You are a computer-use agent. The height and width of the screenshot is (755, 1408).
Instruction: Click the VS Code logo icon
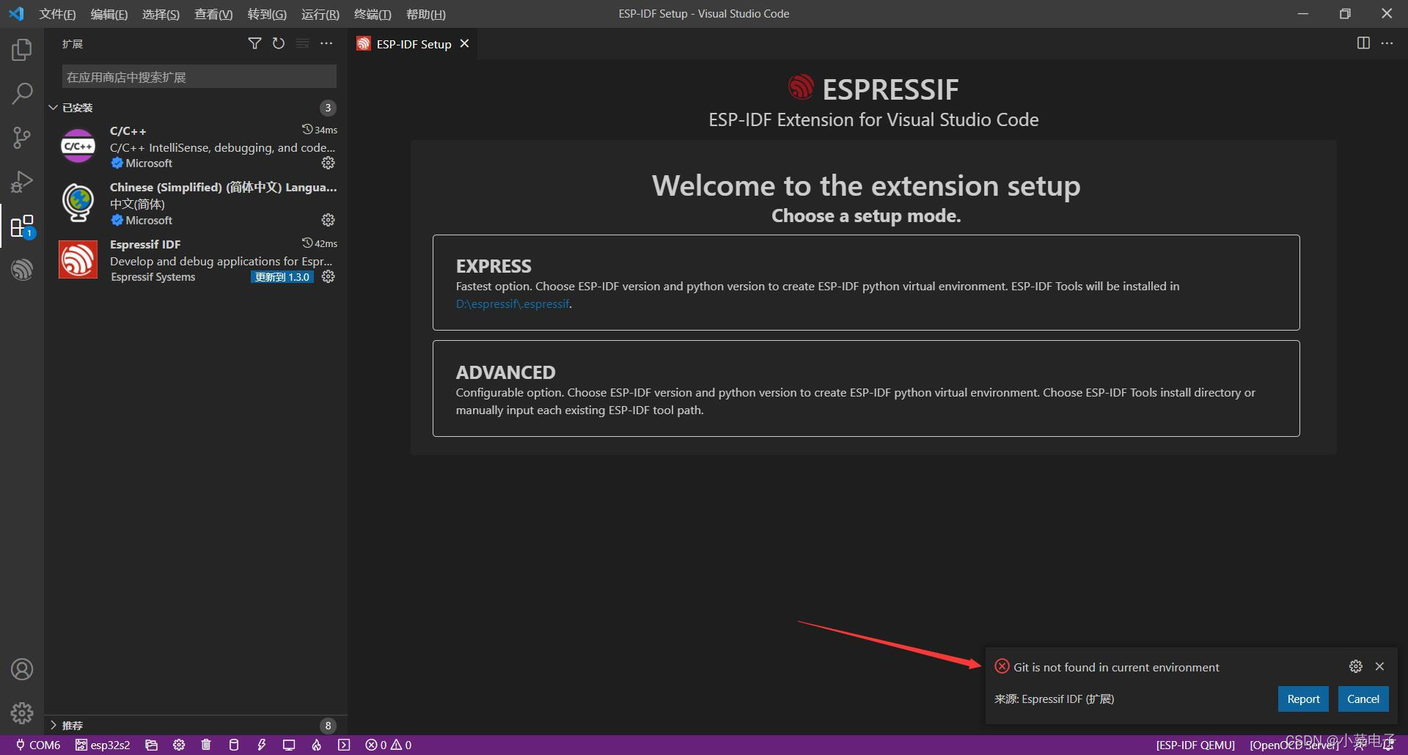click(x=16, y=13)
